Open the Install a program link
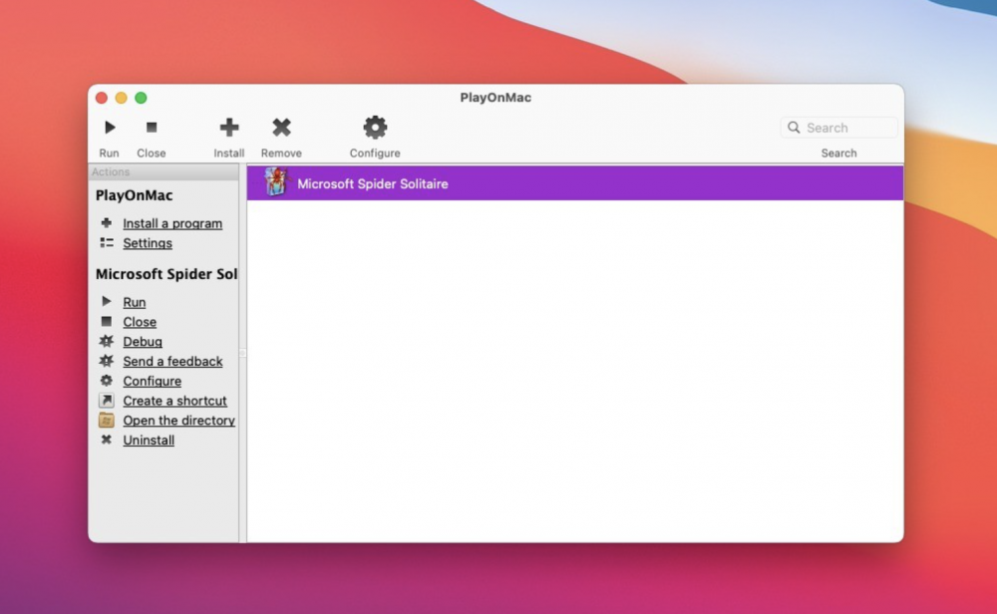Image resolution: width=997 pixels, height=614 pixels. [x=172, y=223]
